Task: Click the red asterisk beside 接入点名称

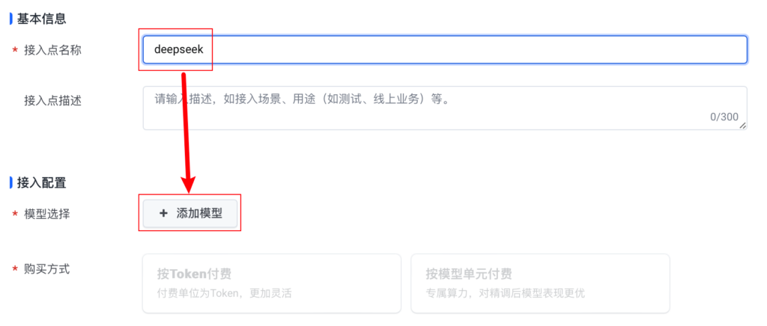Action: (x=14, y=49)
